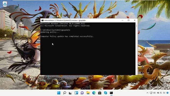Open the Widgets panel
Screen dimensions: 170x96
click(x=76, y=93)
